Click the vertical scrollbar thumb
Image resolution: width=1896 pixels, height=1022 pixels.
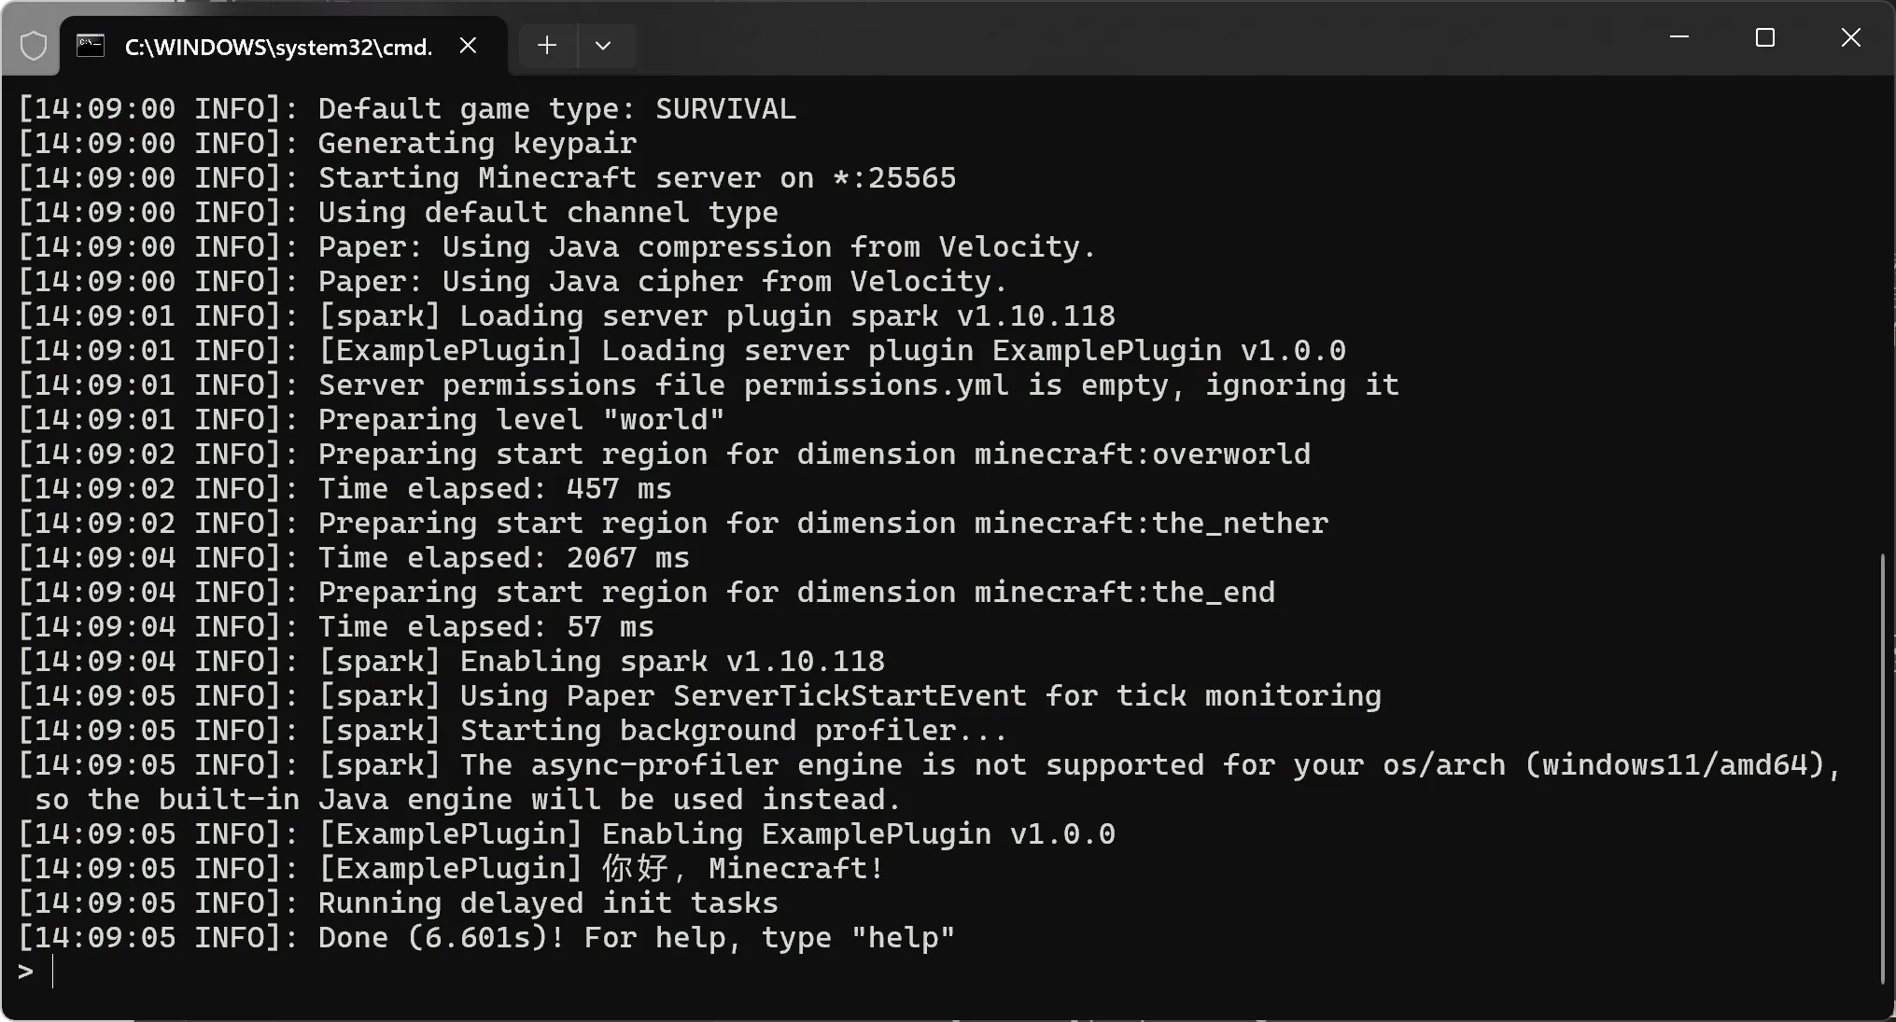[x=1883, y=768]
